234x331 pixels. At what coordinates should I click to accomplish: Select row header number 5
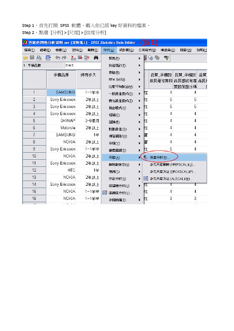pyautogui.click(x=34, y=121)
